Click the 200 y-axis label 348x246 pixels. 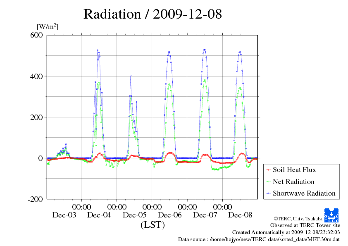click(36, 117)
